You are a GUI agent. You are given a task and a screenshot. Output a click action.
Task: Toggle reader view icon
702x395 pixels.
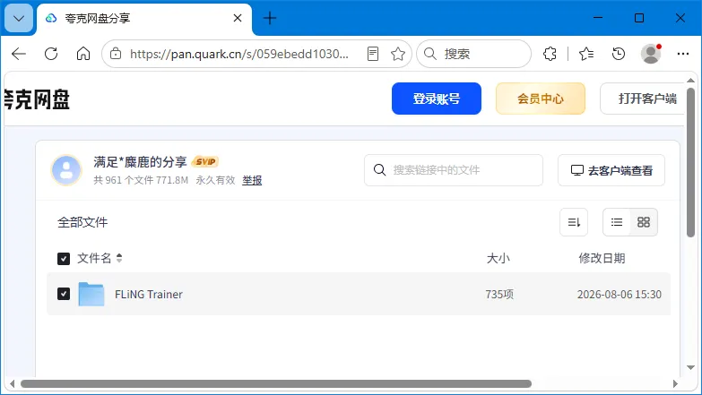point(372,54)
